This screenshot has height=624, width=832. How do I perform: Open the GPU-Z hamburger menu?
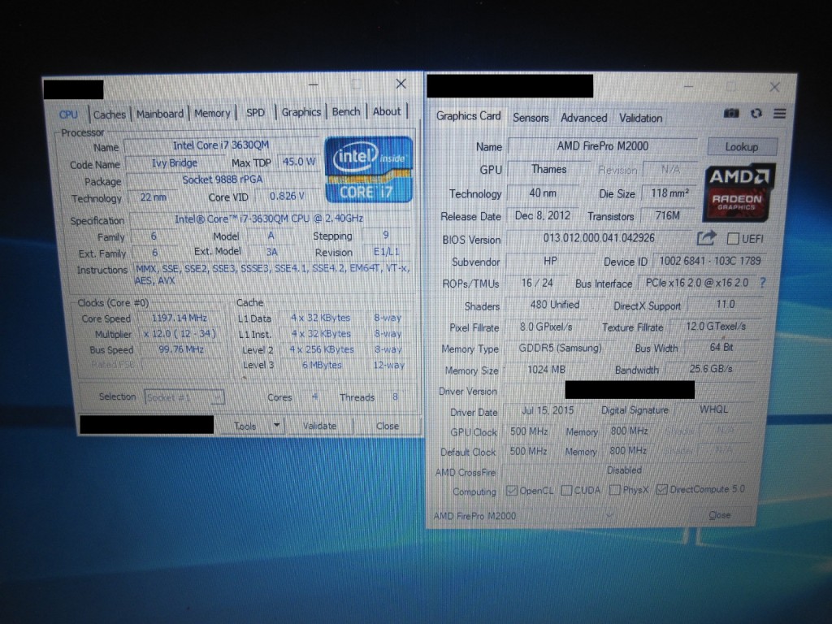pos(779,113)
